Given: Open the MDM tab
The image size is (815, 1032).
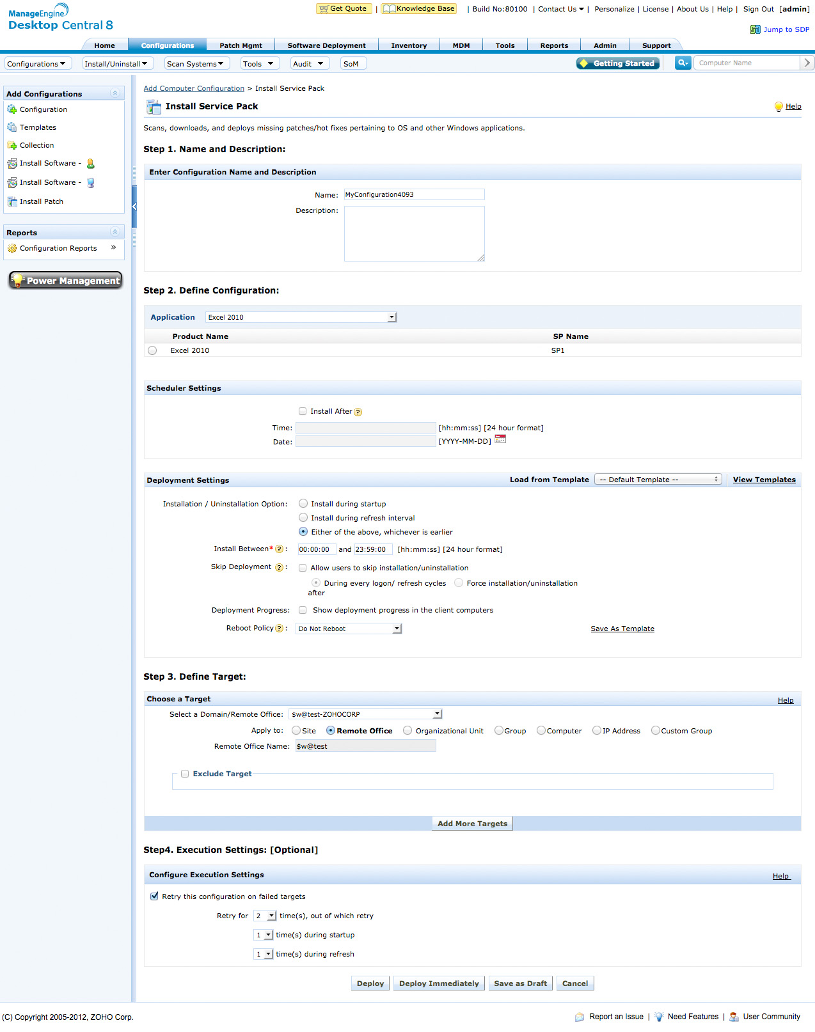Looking at the screenshot, I should pos(461,45).
